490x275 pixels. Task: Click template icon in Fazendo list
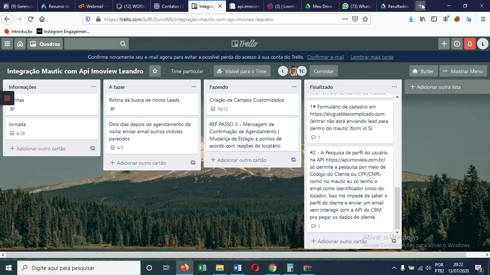click(x=293, y=160)
